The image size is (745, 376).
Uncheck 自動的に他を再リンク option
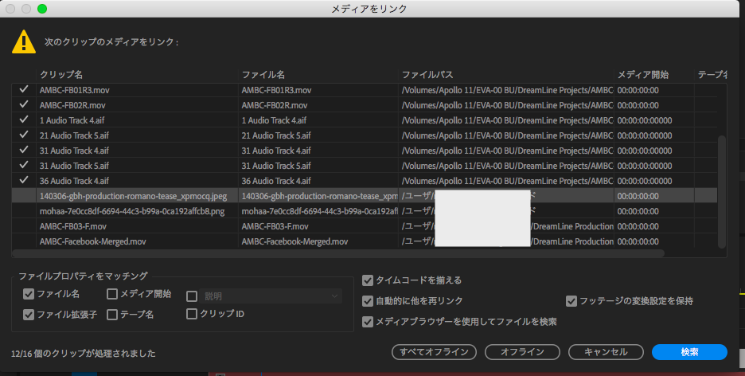(368, 301)
